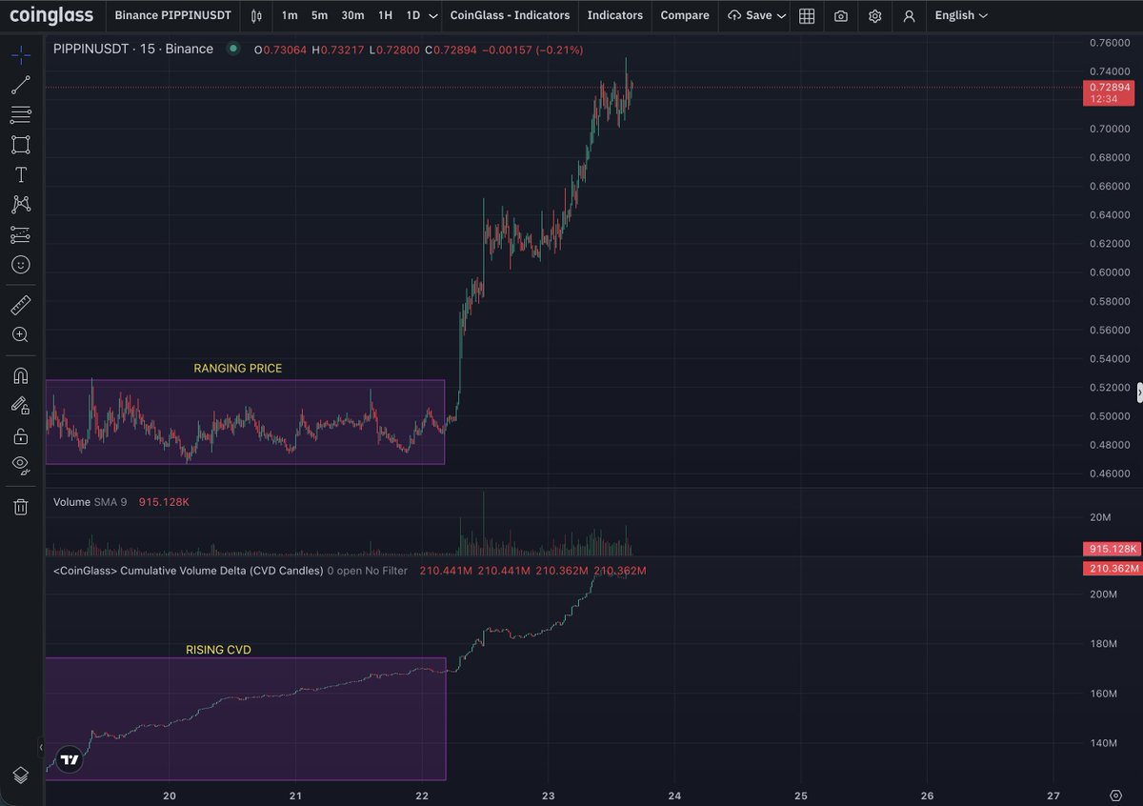
Task: Click the Compare button
Action: (685, 15)
